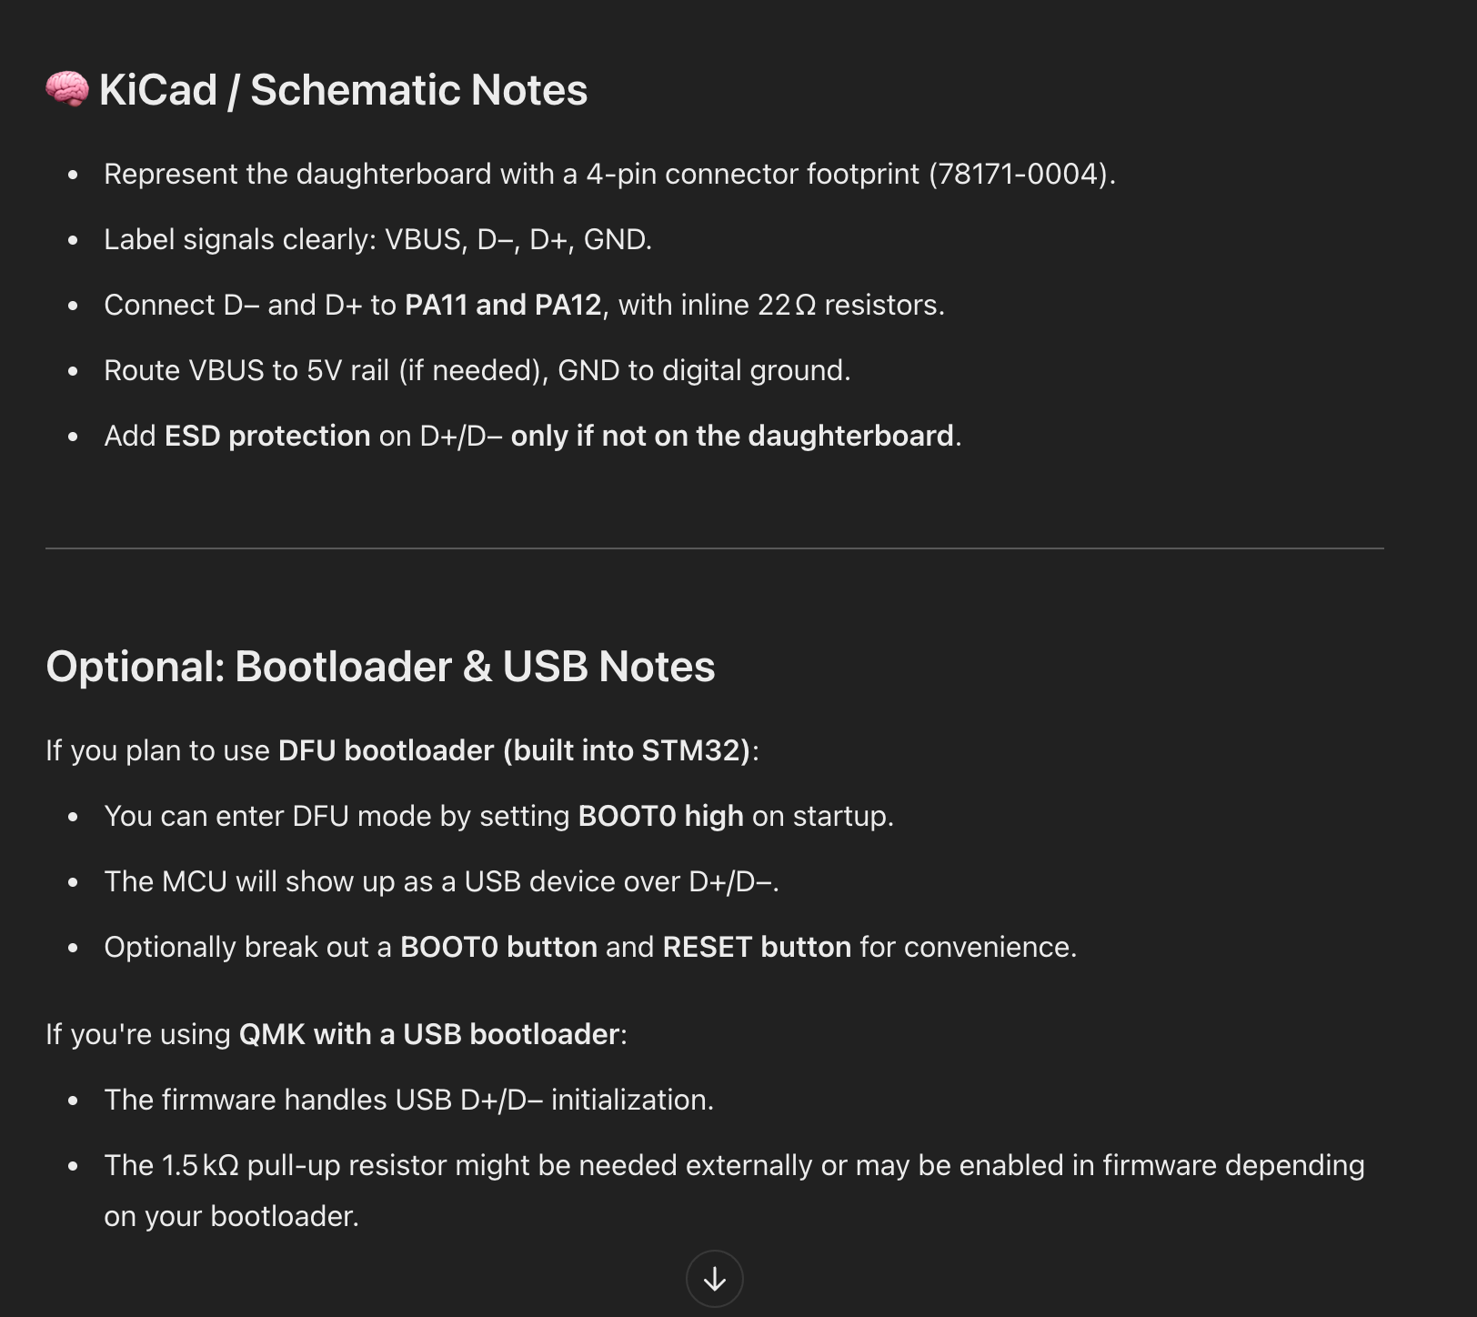The height and width of the screenshot is (1317, 1477).
Task: Click the scroll-to-bottom arrow button
Action: click(x=714, y=1279)
